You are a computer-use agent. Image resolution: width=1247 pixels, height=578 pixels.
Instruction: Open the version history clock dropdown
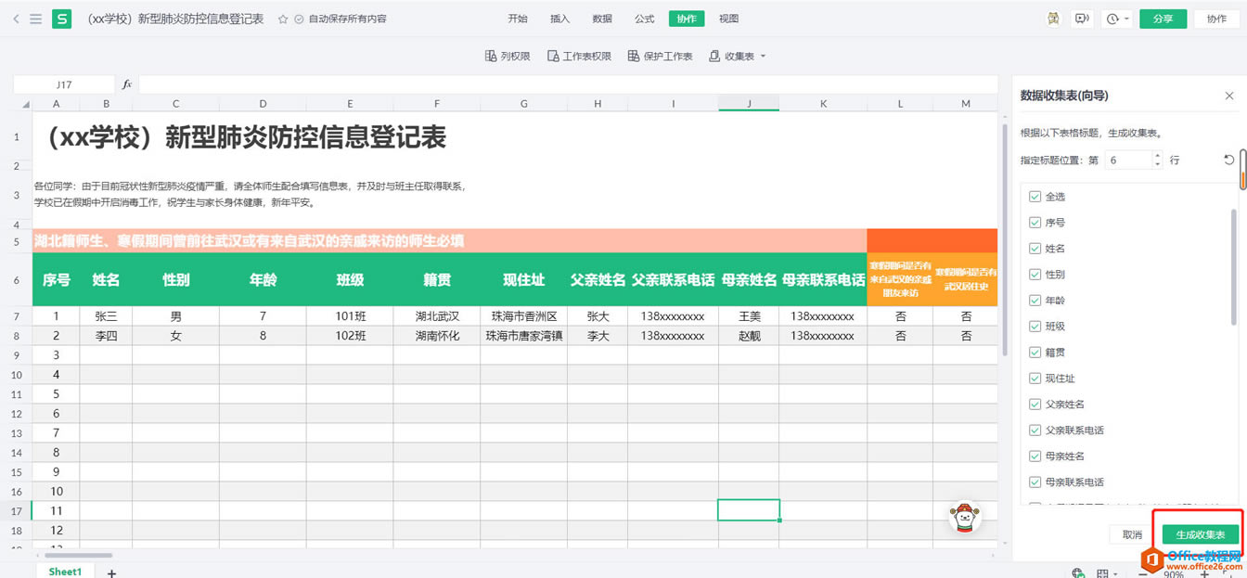point(1117,19)
